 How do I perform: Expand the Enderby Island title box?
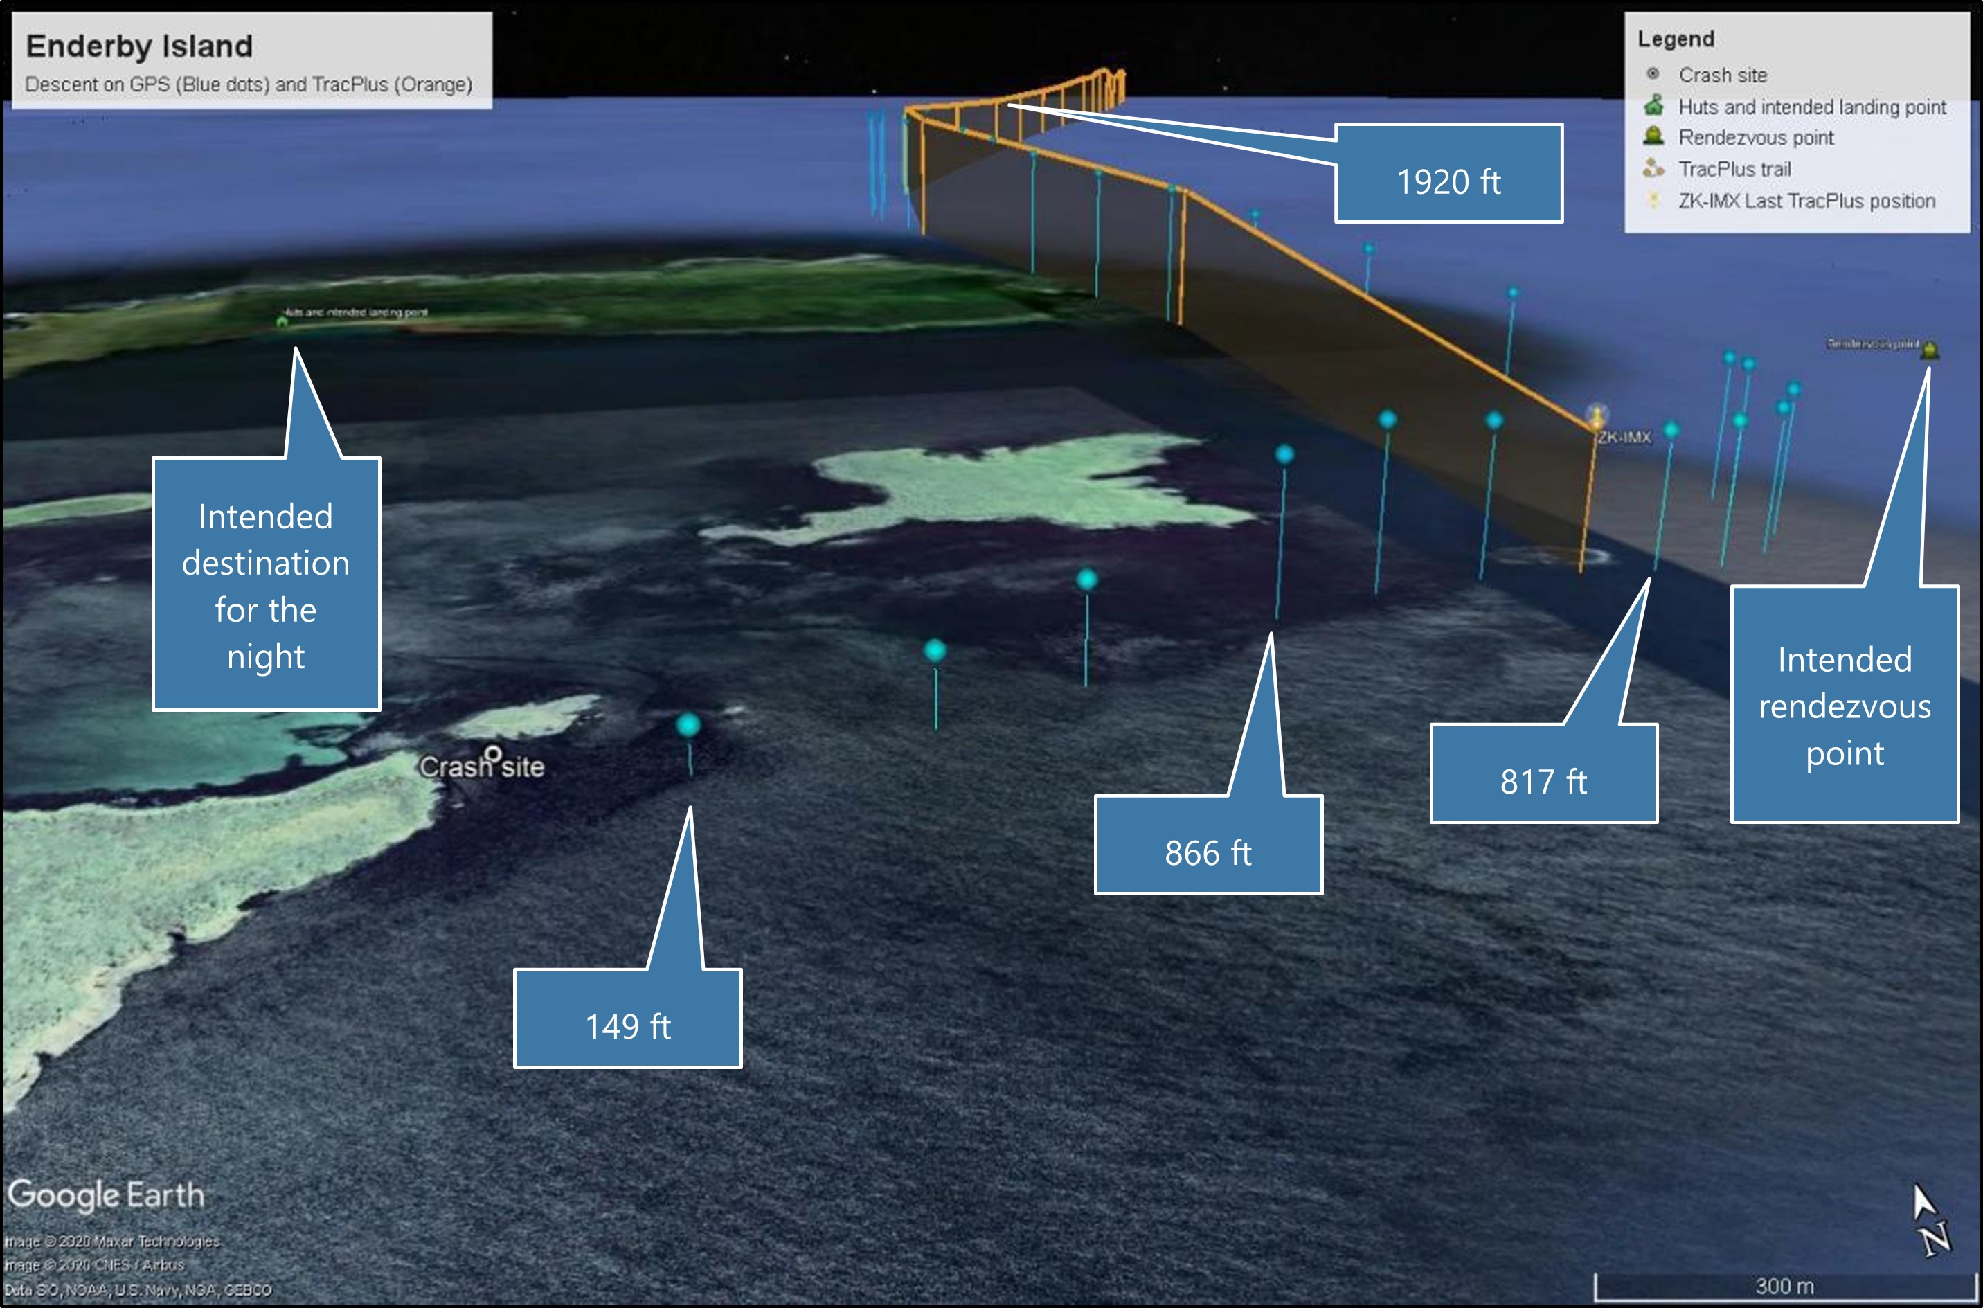click(246, 58)
